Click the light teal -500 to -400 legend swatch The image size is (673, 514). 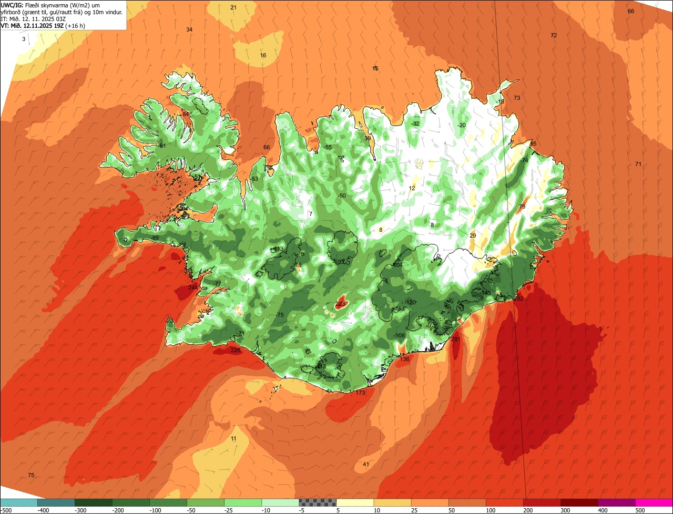pos(19,502)
